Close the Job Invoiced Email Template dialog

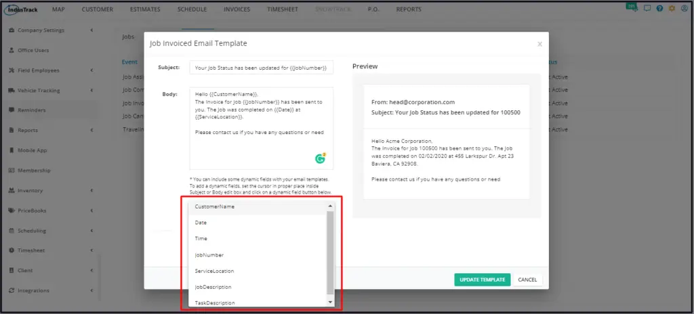[x=539, y=44]
